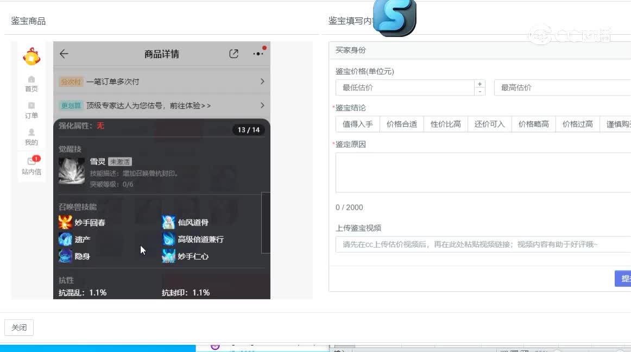The image size is (631, 352).
Task: Click 突破等级: 0/6 text
Action: click(111, 184)
